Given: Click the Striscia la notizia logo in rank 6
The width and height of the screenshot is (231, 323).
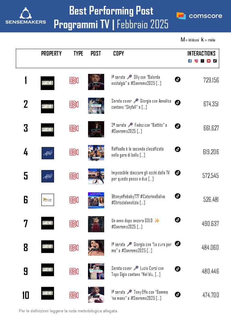Looking at the screenshot, I should [x=48, y=200].
